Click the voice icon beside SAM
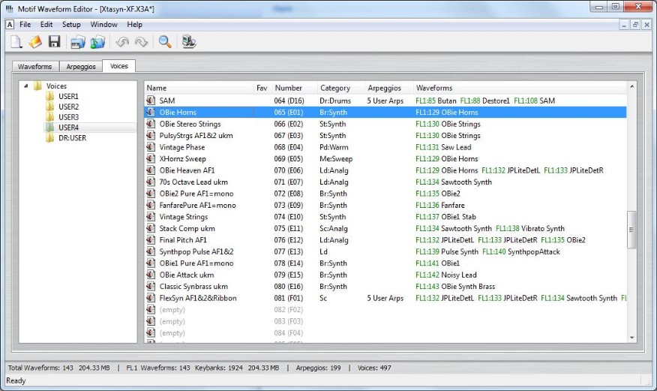 [151, 101]
